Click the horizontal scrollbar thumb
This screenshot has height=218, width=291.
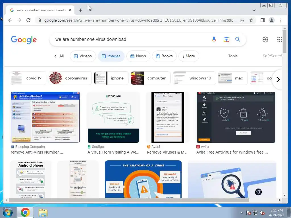coord(129,200)
